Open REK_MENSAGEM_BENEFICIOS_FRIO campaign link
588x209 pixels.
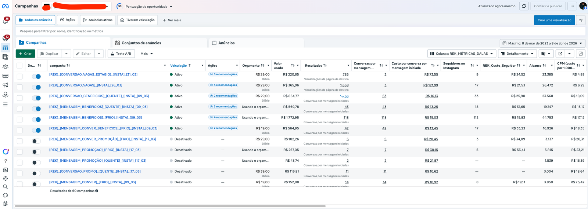click(96, 117)
